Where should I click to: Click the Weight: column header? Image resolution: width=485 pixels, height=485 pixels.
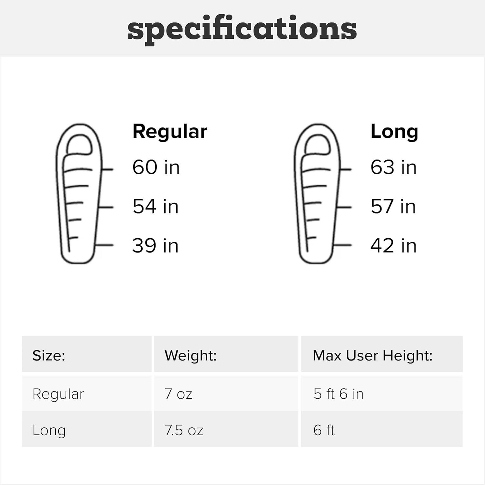coord(190,356)
